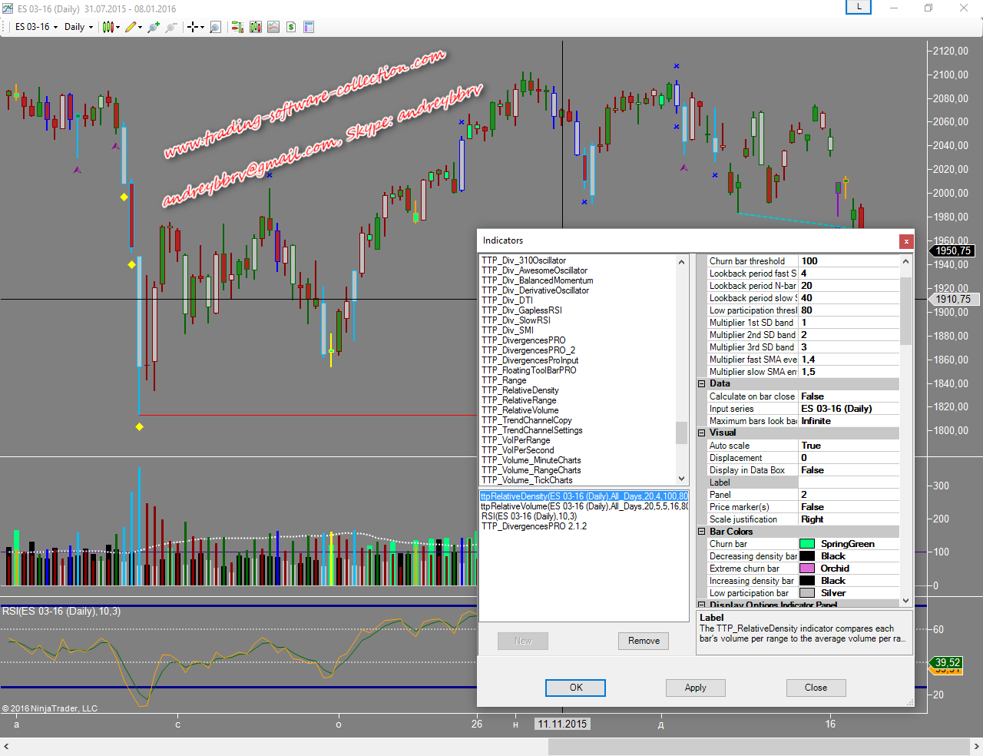Open the chart style candlestick menu

(x=108, y=27)
